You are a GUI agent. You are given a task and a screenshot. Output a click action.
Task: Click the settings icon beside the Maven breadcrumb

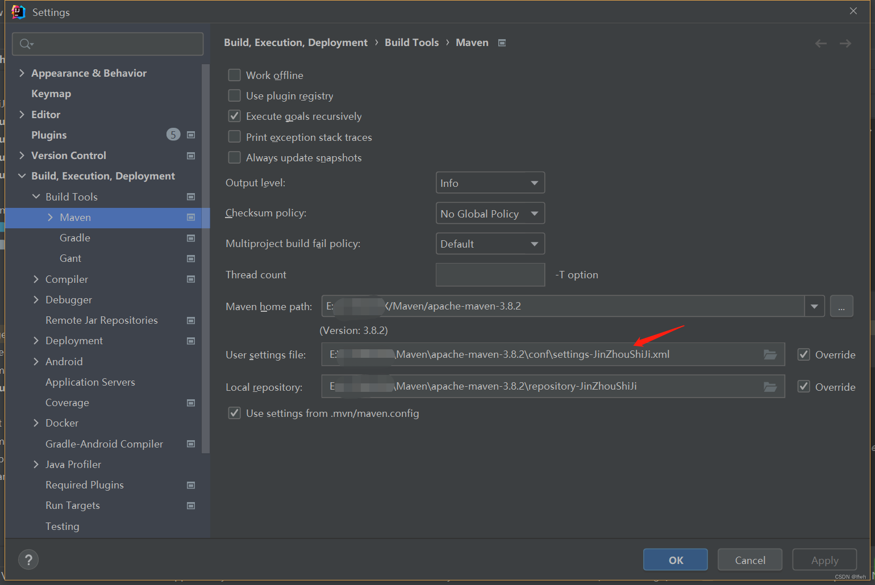502,42
